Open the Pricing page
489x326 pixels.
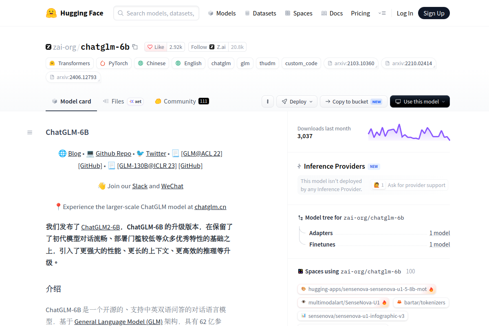pos(361,13)
